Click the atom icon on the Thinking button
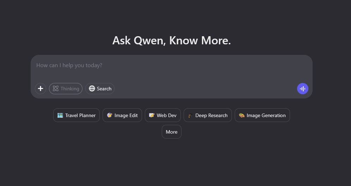The image size is (351, 186). (x=56, y=89)
